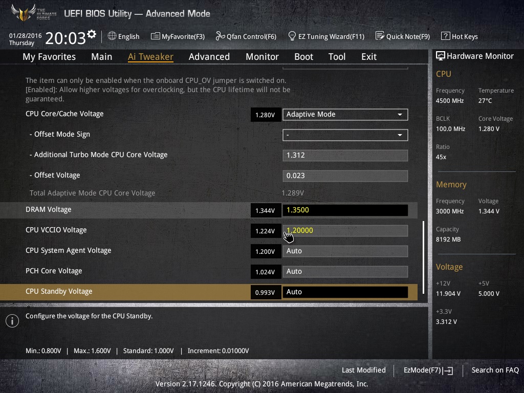This screenshot has width=524, height=393.
Task: Select the CPU Standby Voltage row label
Action: [59, 291]
